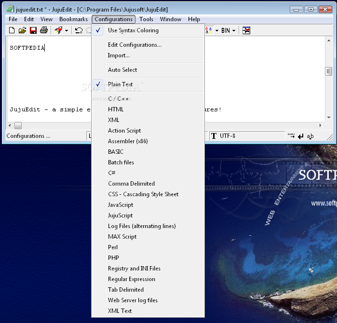Click the T encoding icon in status bar
The width and height of the screenshot is (337, 323).
click(214, 136)
